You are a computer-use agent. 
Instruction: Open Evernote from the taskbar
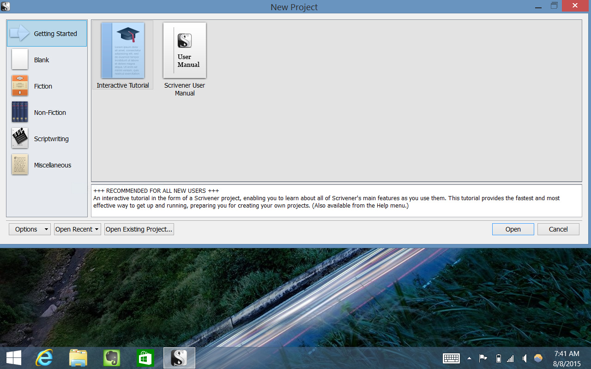coord(112,358)
